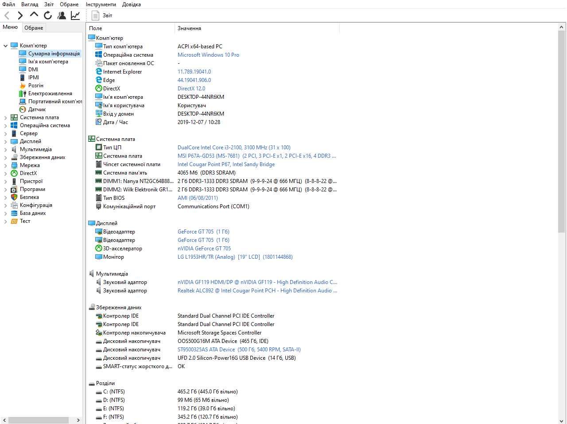Select Сумарна інформація in the tree
Screen dimensions: 567x424
pos(54,54)
